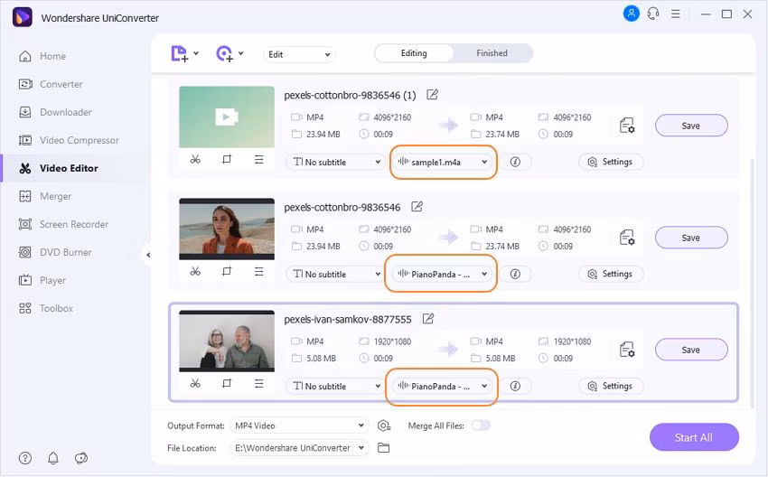Viewport: 768px width, 477px height.
Task: Collapse the sidebar with the arrow handle
Action: tap(148, 255)
